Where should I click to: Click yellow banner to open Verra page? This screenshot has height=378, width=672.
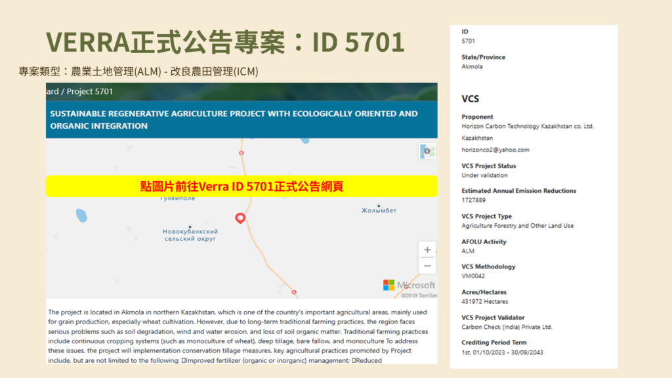point(241,186)
